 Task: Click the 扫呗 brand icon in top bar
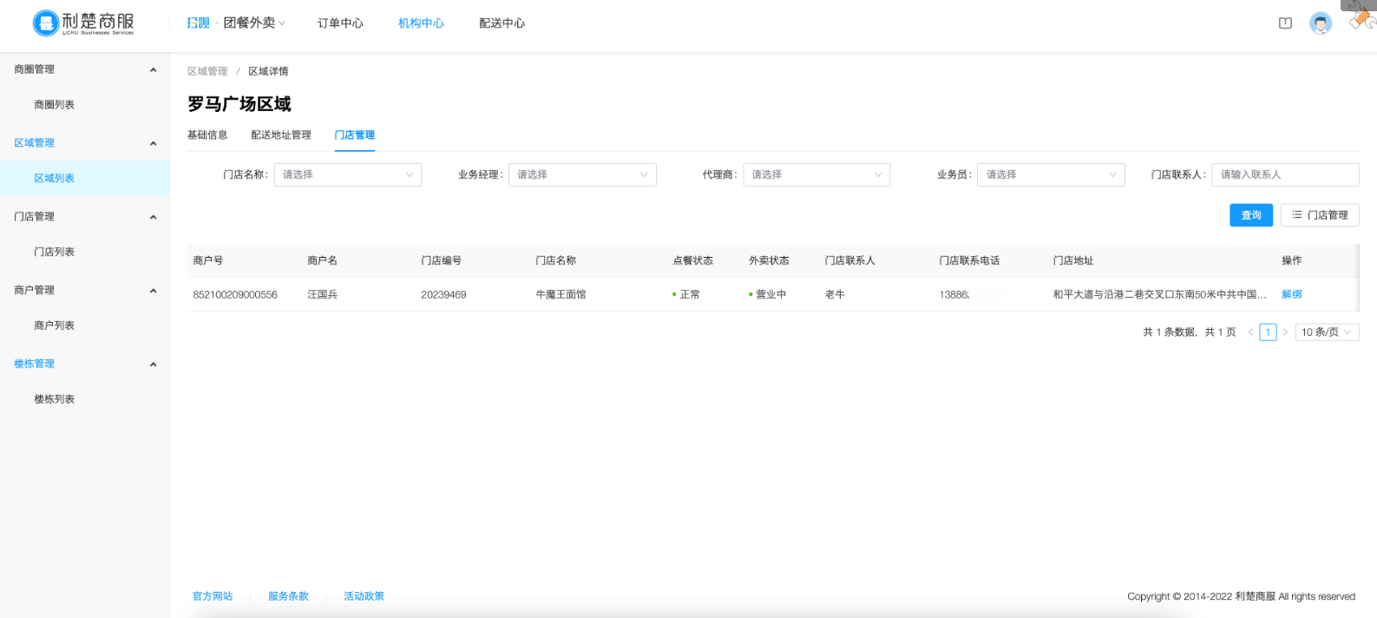pos(198,23)
